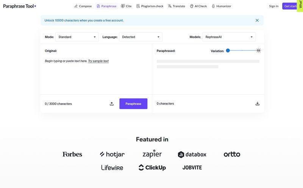Image resolution: width=303 pixels, height=188 pixels.
Task: Click the Lifewire logo
Action: [112, 168]
